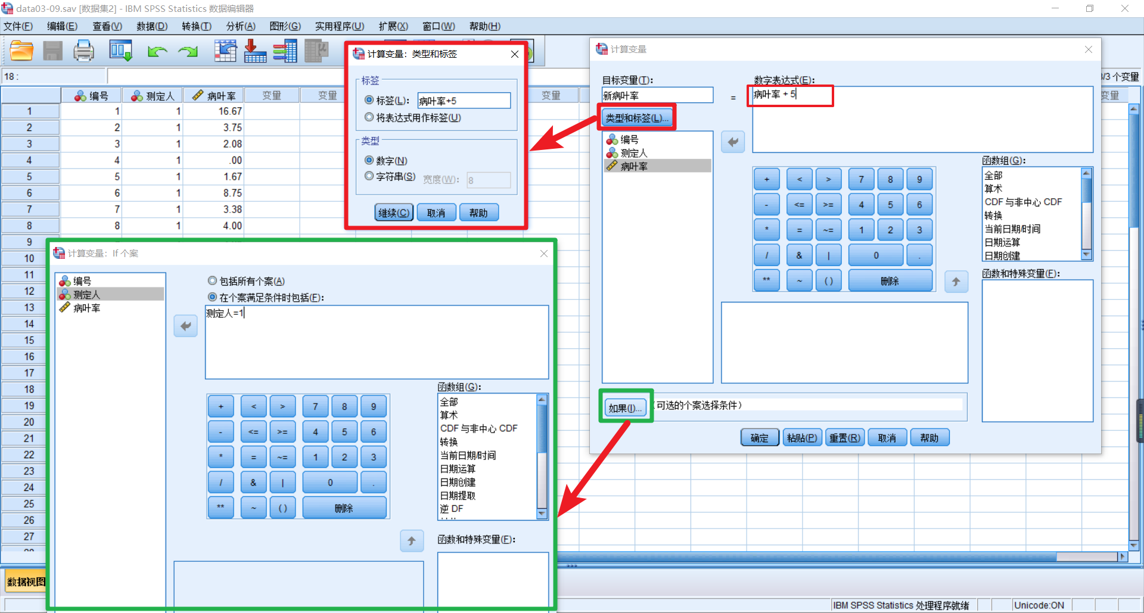Redo action using the green arrow icon
This screenshot has width=1144, height=613.
click(188, 52)
